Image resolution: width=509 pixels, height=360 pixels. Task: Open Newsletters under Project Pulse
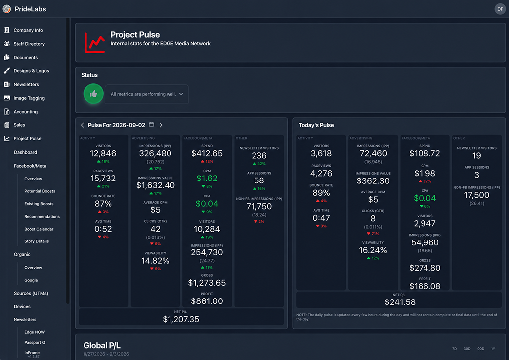click(25, 319)
